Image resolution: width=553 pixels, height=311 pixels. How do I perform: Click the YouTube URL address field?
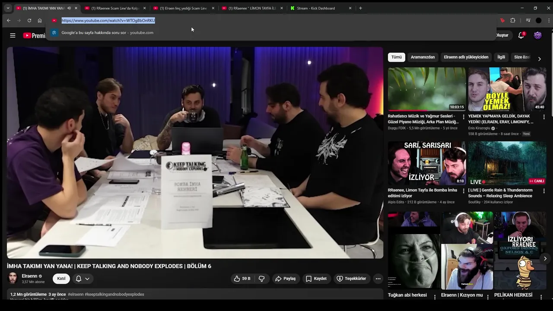[x=271, y=20]
